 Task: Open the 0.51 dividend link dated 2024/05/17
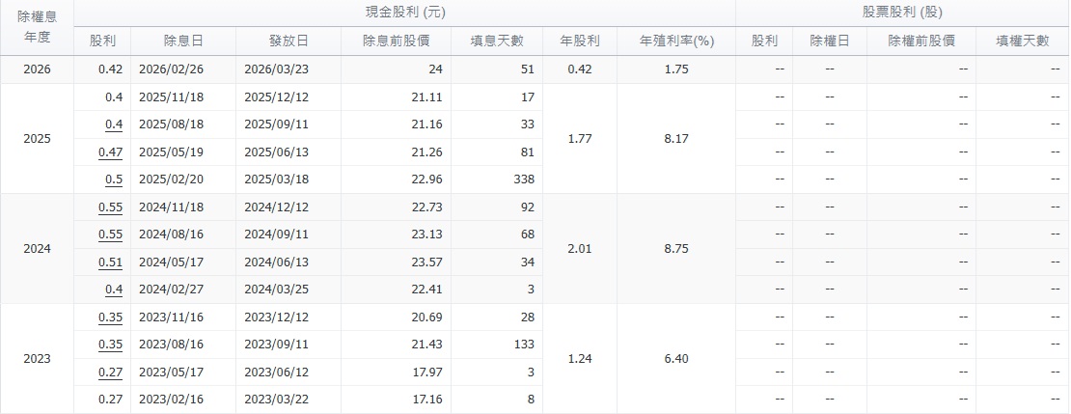tap(110, 262)
